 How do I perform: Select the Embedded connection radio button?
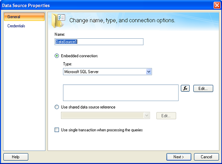(x=57, y=56)
